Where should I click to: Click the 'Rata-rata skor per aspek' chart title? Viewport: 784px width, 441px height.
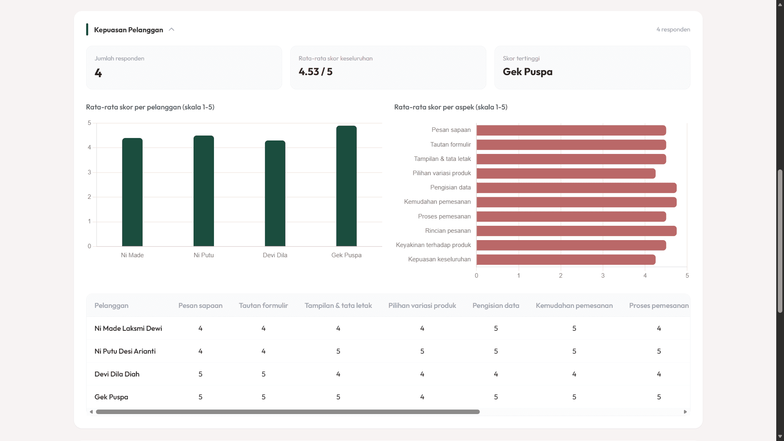tap(451, 107)
